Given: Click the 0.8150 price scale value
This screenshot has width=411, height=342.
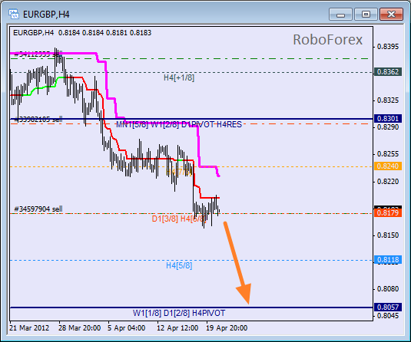Looking at the screenshot, I should click(x=388, y=235).
